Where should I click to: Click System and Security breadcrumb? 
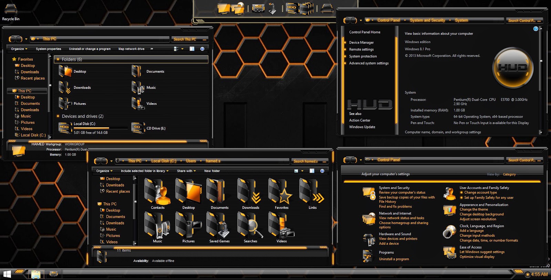pos(427,20)
